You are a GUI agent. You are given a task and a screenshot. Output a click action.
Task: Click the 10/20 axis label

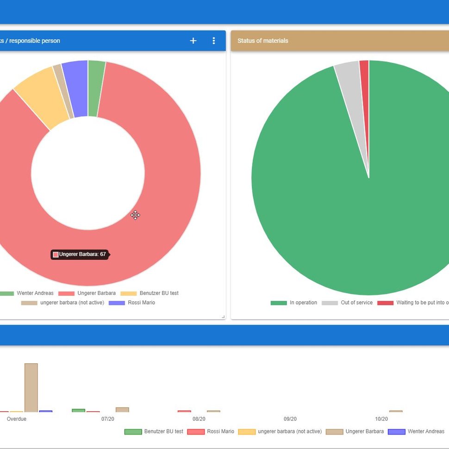click(x=381, y=419)
